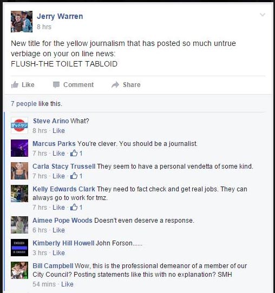The image size is (275, 293).
Task: Open the post options chevron dropdown
Action: pyautogui.click(x=263, y=15)
